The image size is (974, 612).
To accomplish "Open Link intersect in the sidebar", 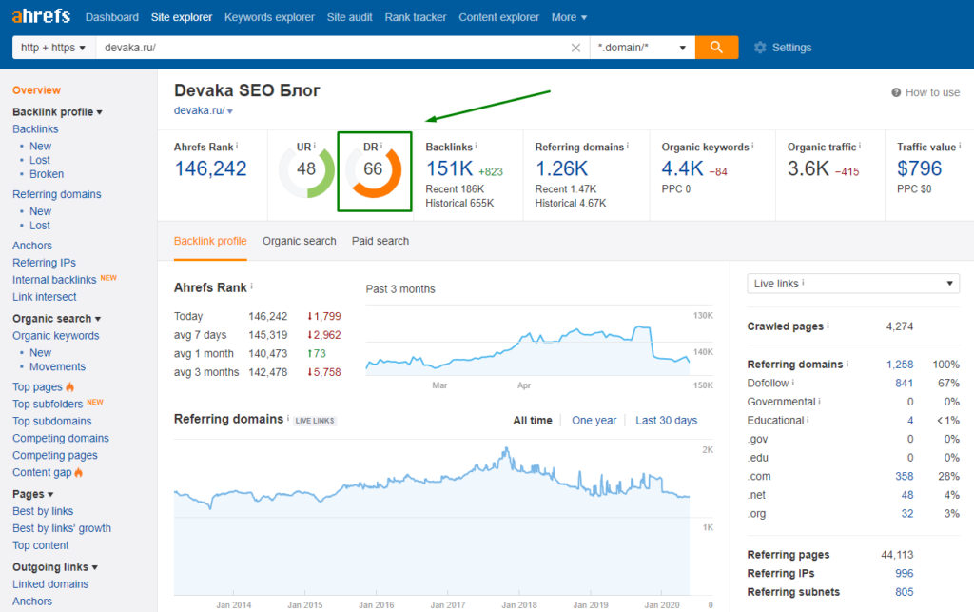I will pos(44,297).
